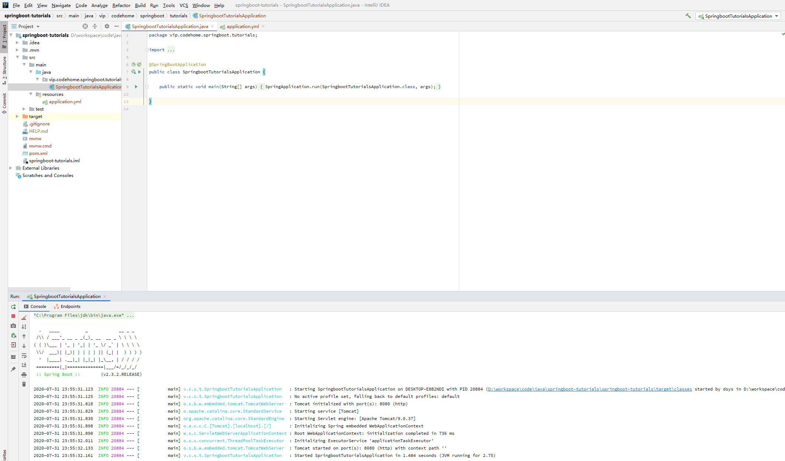
Task: Expand the target folder in project tree
Action: pyautogui.click(x=17, y=117)
